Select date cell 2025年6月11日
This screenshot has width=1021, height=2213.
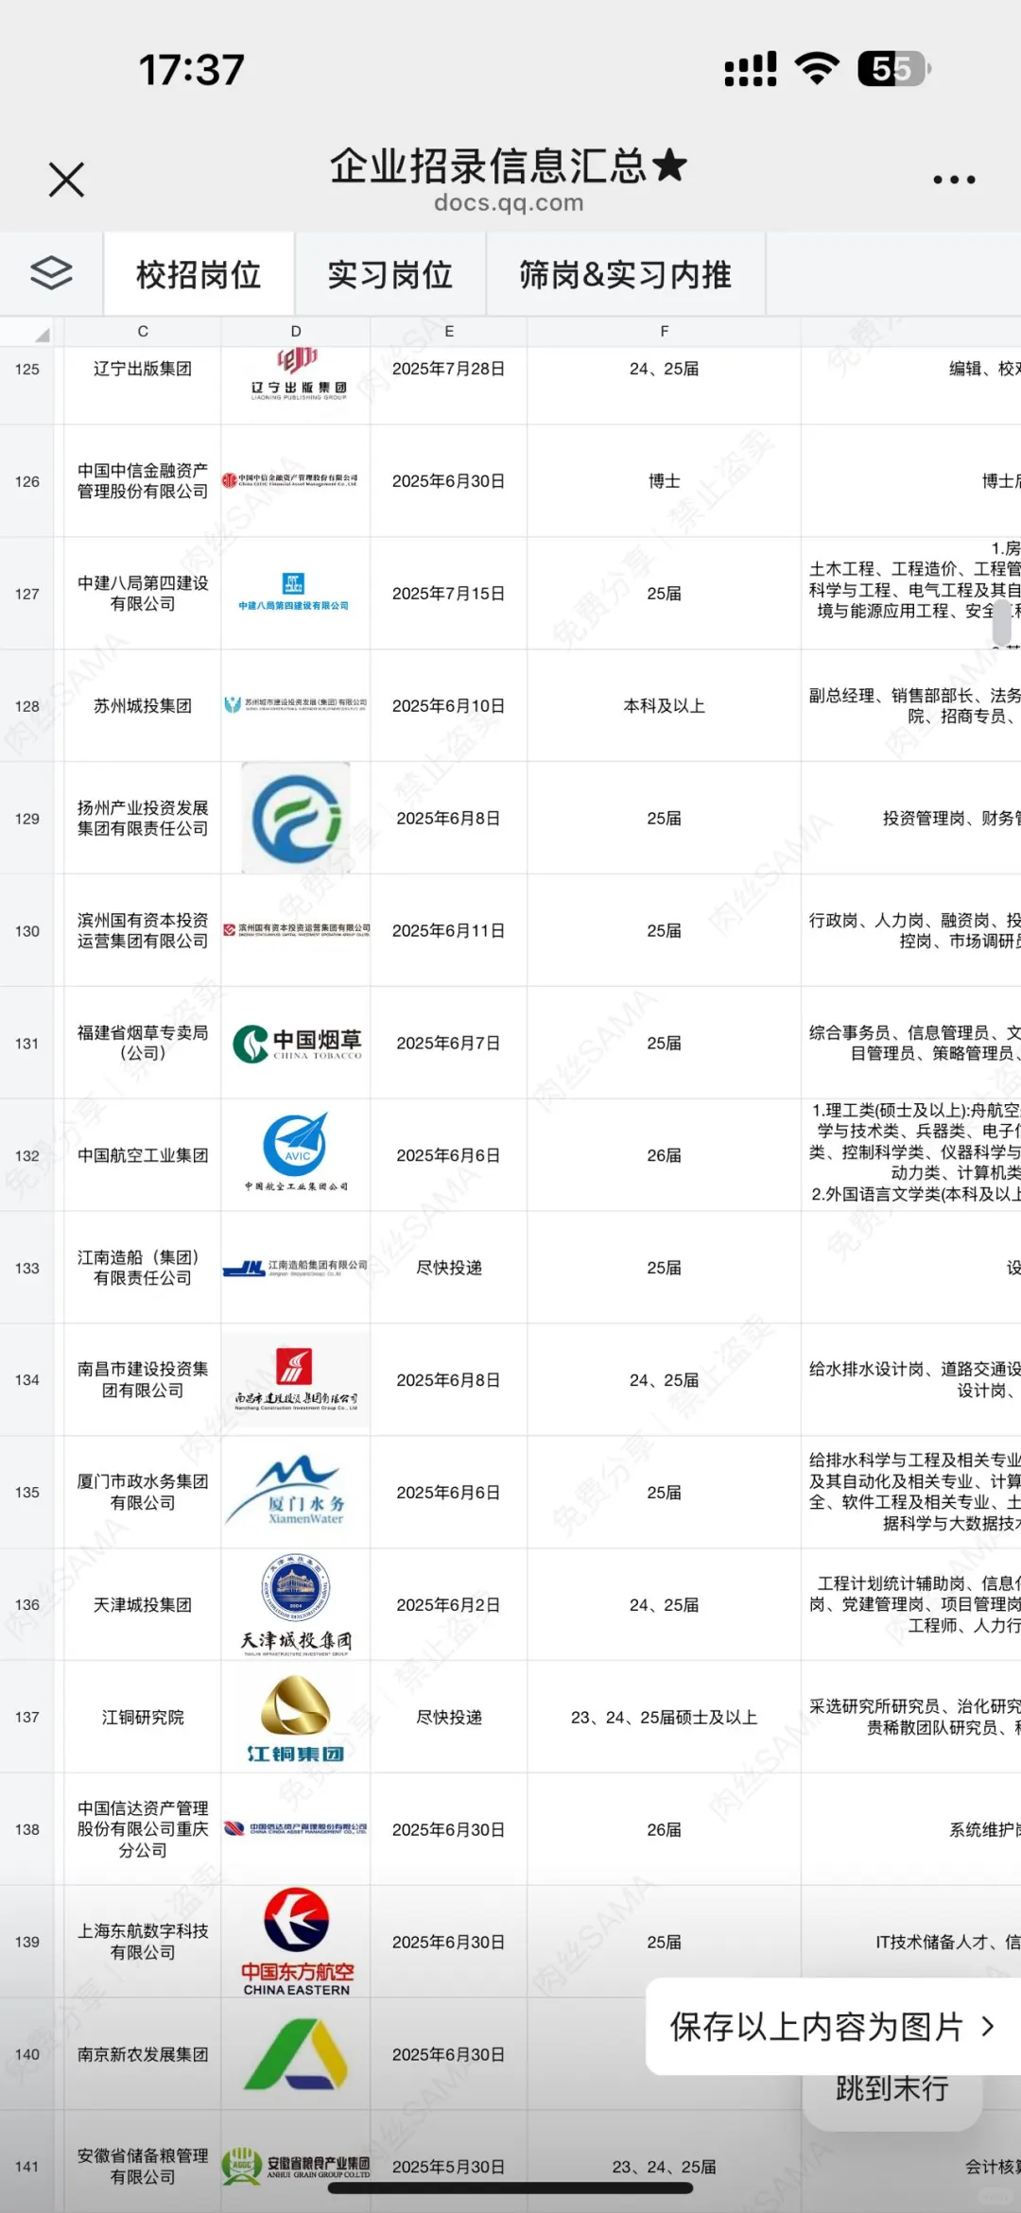click(449, 931)
